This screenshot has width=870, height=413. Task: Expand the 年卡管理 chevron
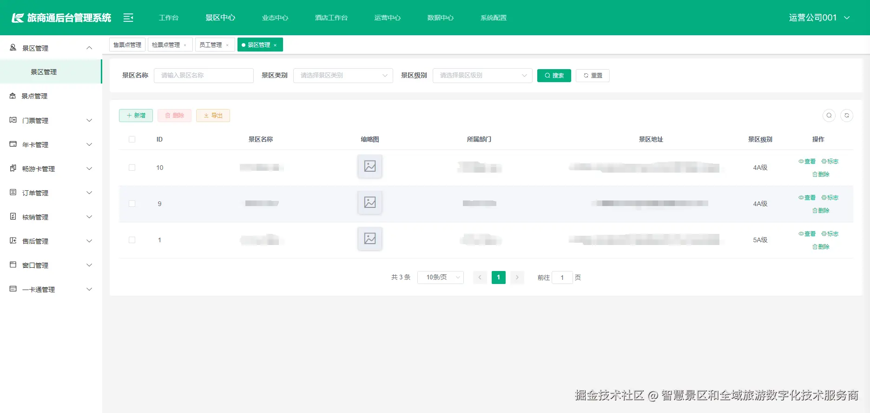[x=89, y=144]
